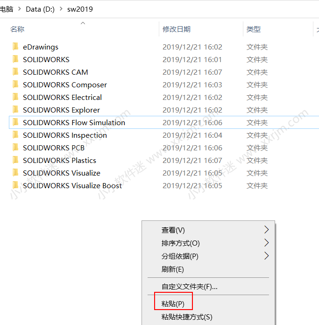Viewport: 319px width, 325px height.
Task: Click the SOLIDWORKS Plastics folder icon
Action: (x=15, y=160)
